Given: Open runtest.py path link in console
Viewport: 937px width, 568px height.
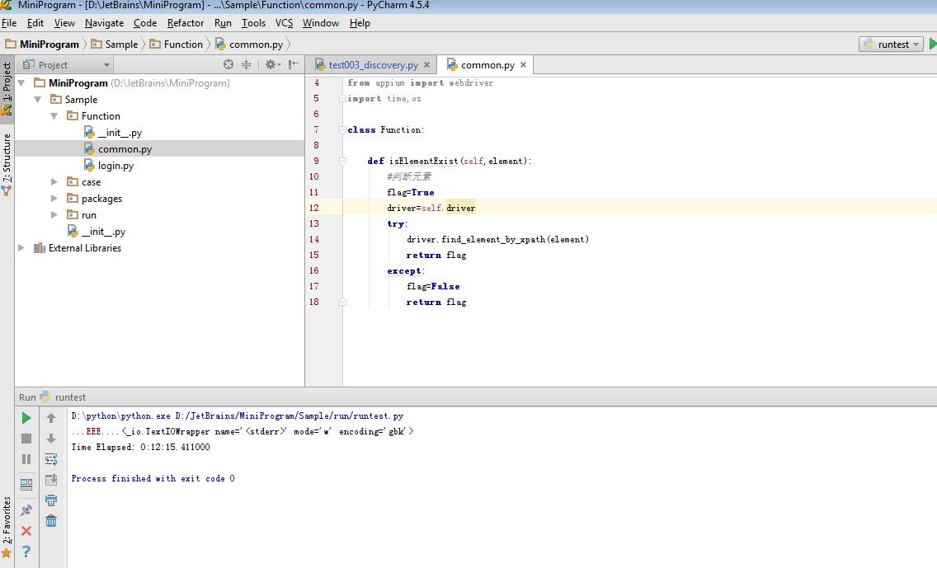Looking at the screenshot, I should (x=290, y=415).
